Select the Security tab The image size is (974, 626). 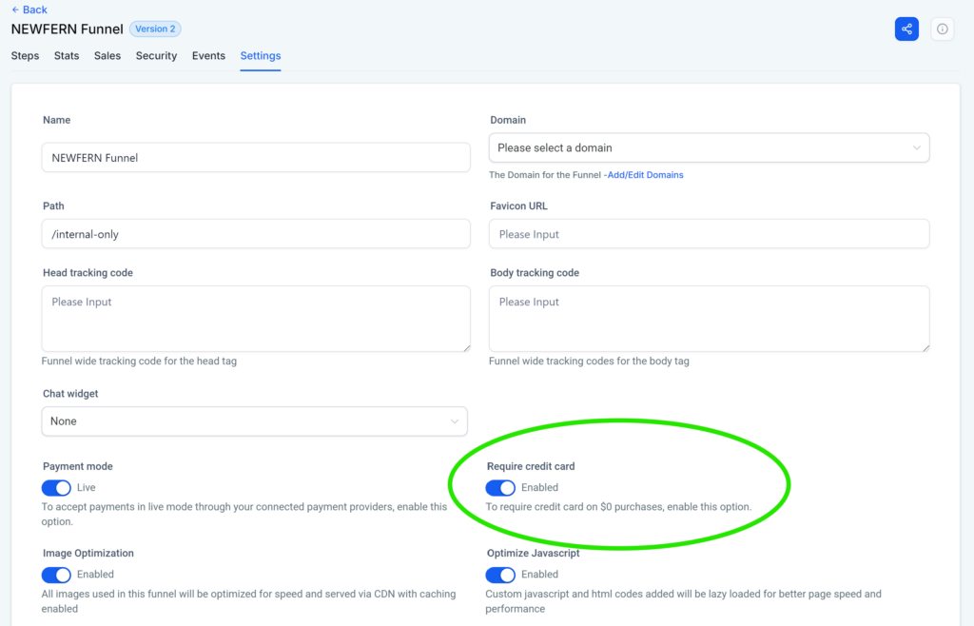click(x=156, y=55)
